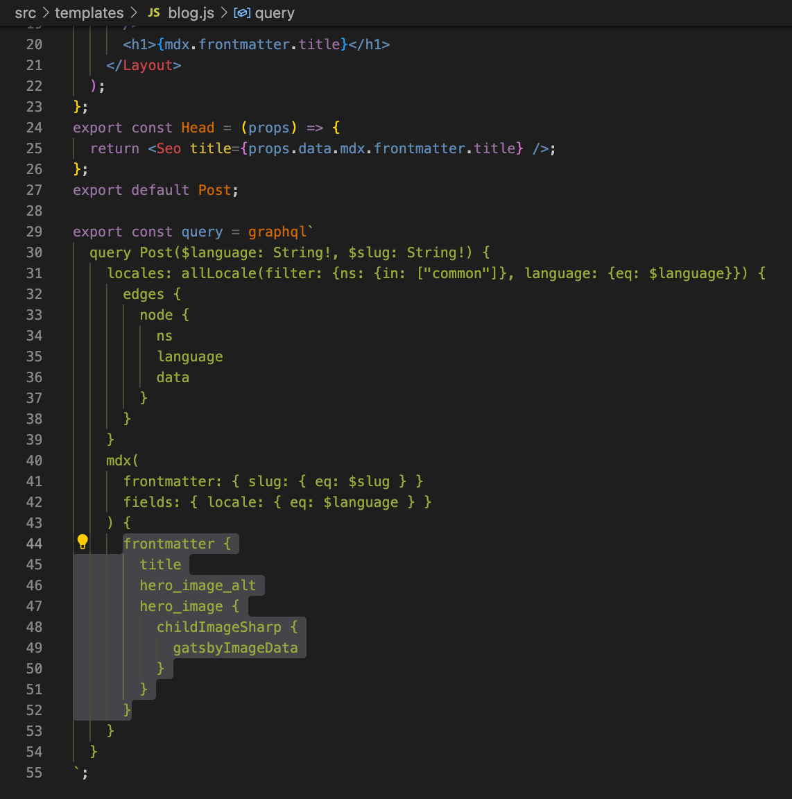
Task: Expand chevron after src in breadcrumb
Action: [x=45, y=12]
